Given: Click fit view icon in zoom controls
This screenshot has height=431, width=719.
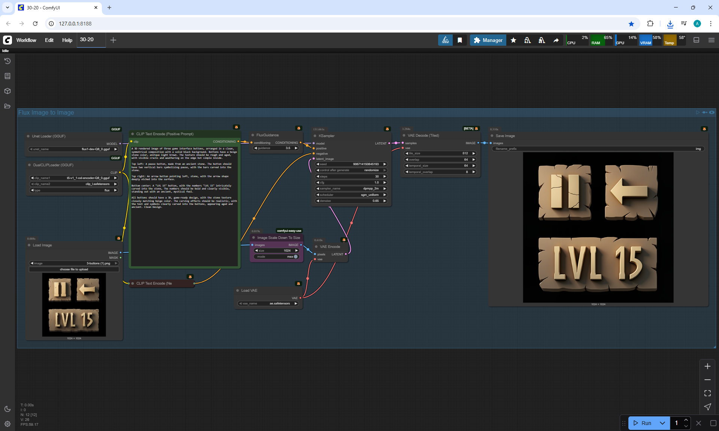Looking at the screenshot, I should (x=707, y=393).
